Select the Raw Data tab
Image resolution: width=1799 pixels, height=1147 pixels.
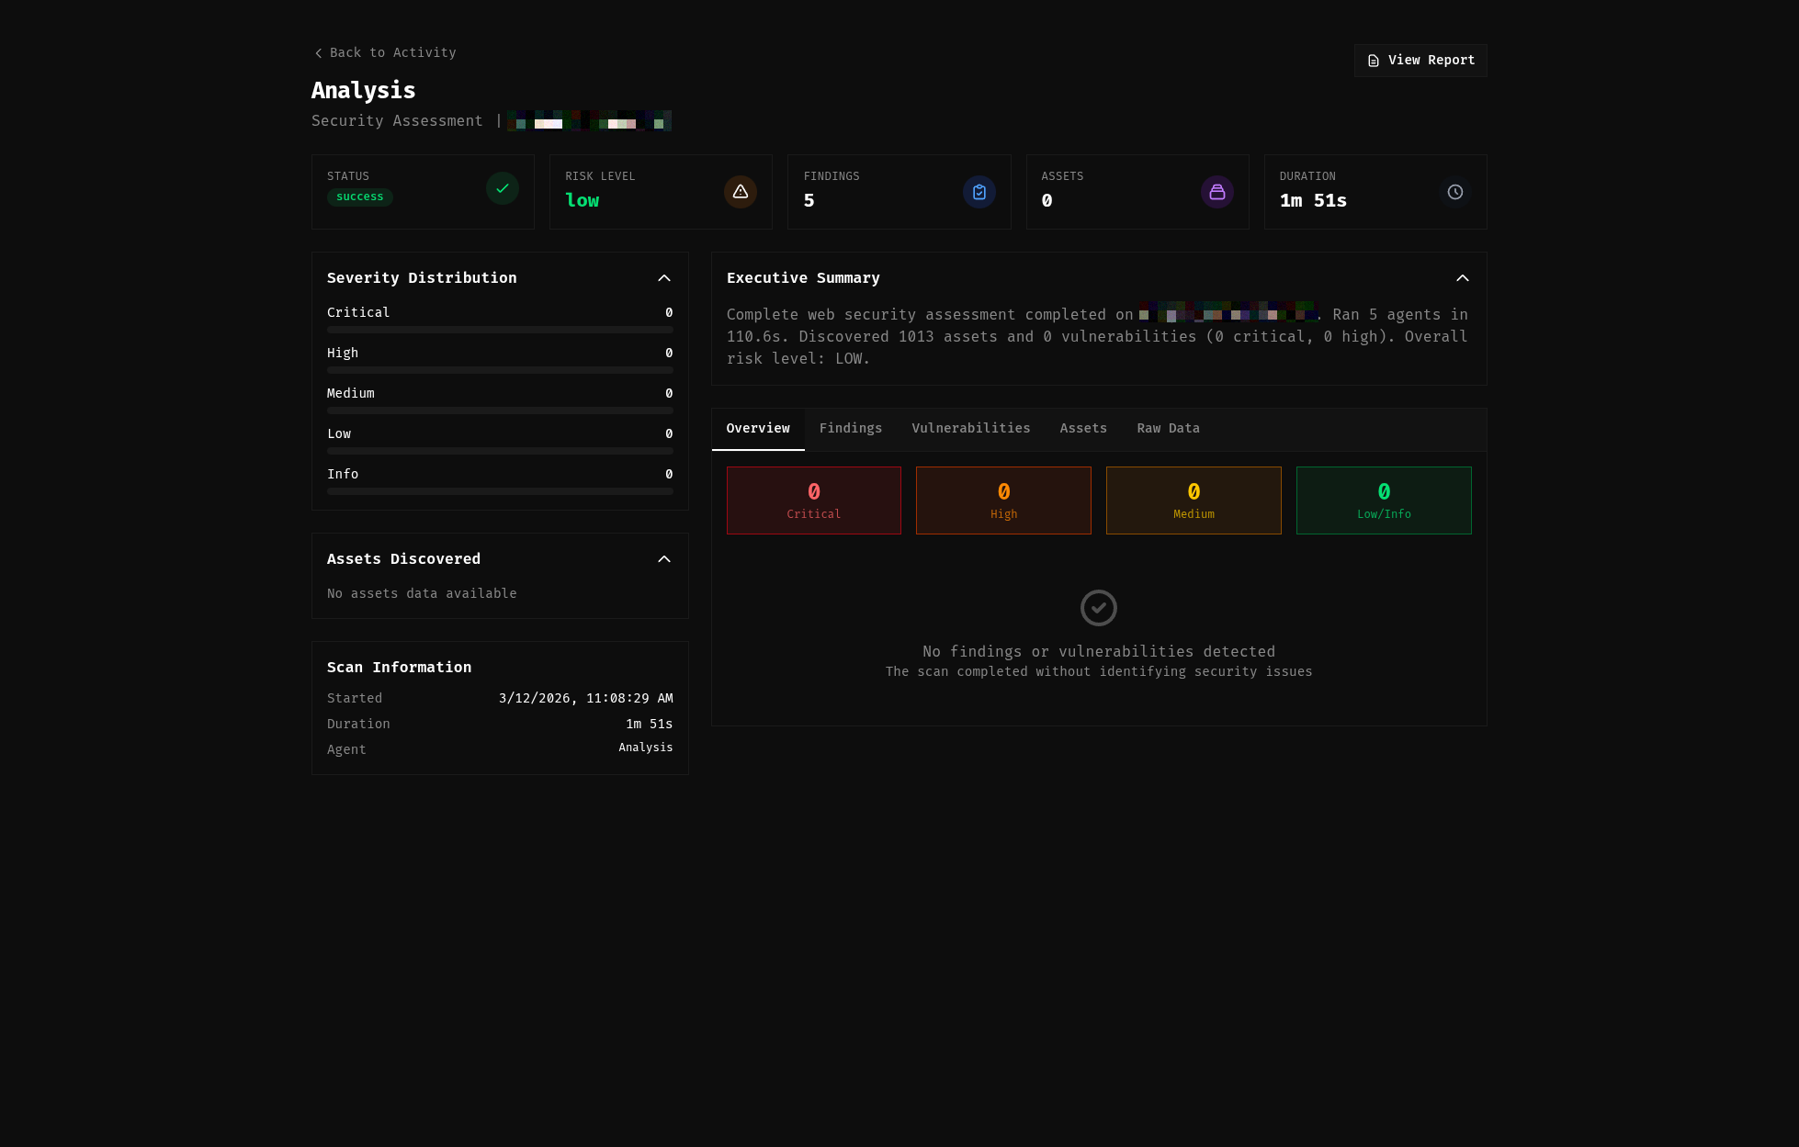tap(1167, 429)
